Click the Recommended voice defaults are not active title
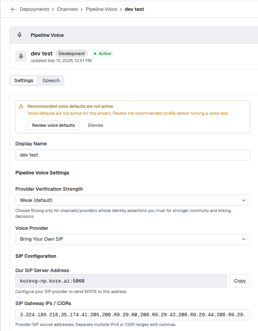 point(70,106)
